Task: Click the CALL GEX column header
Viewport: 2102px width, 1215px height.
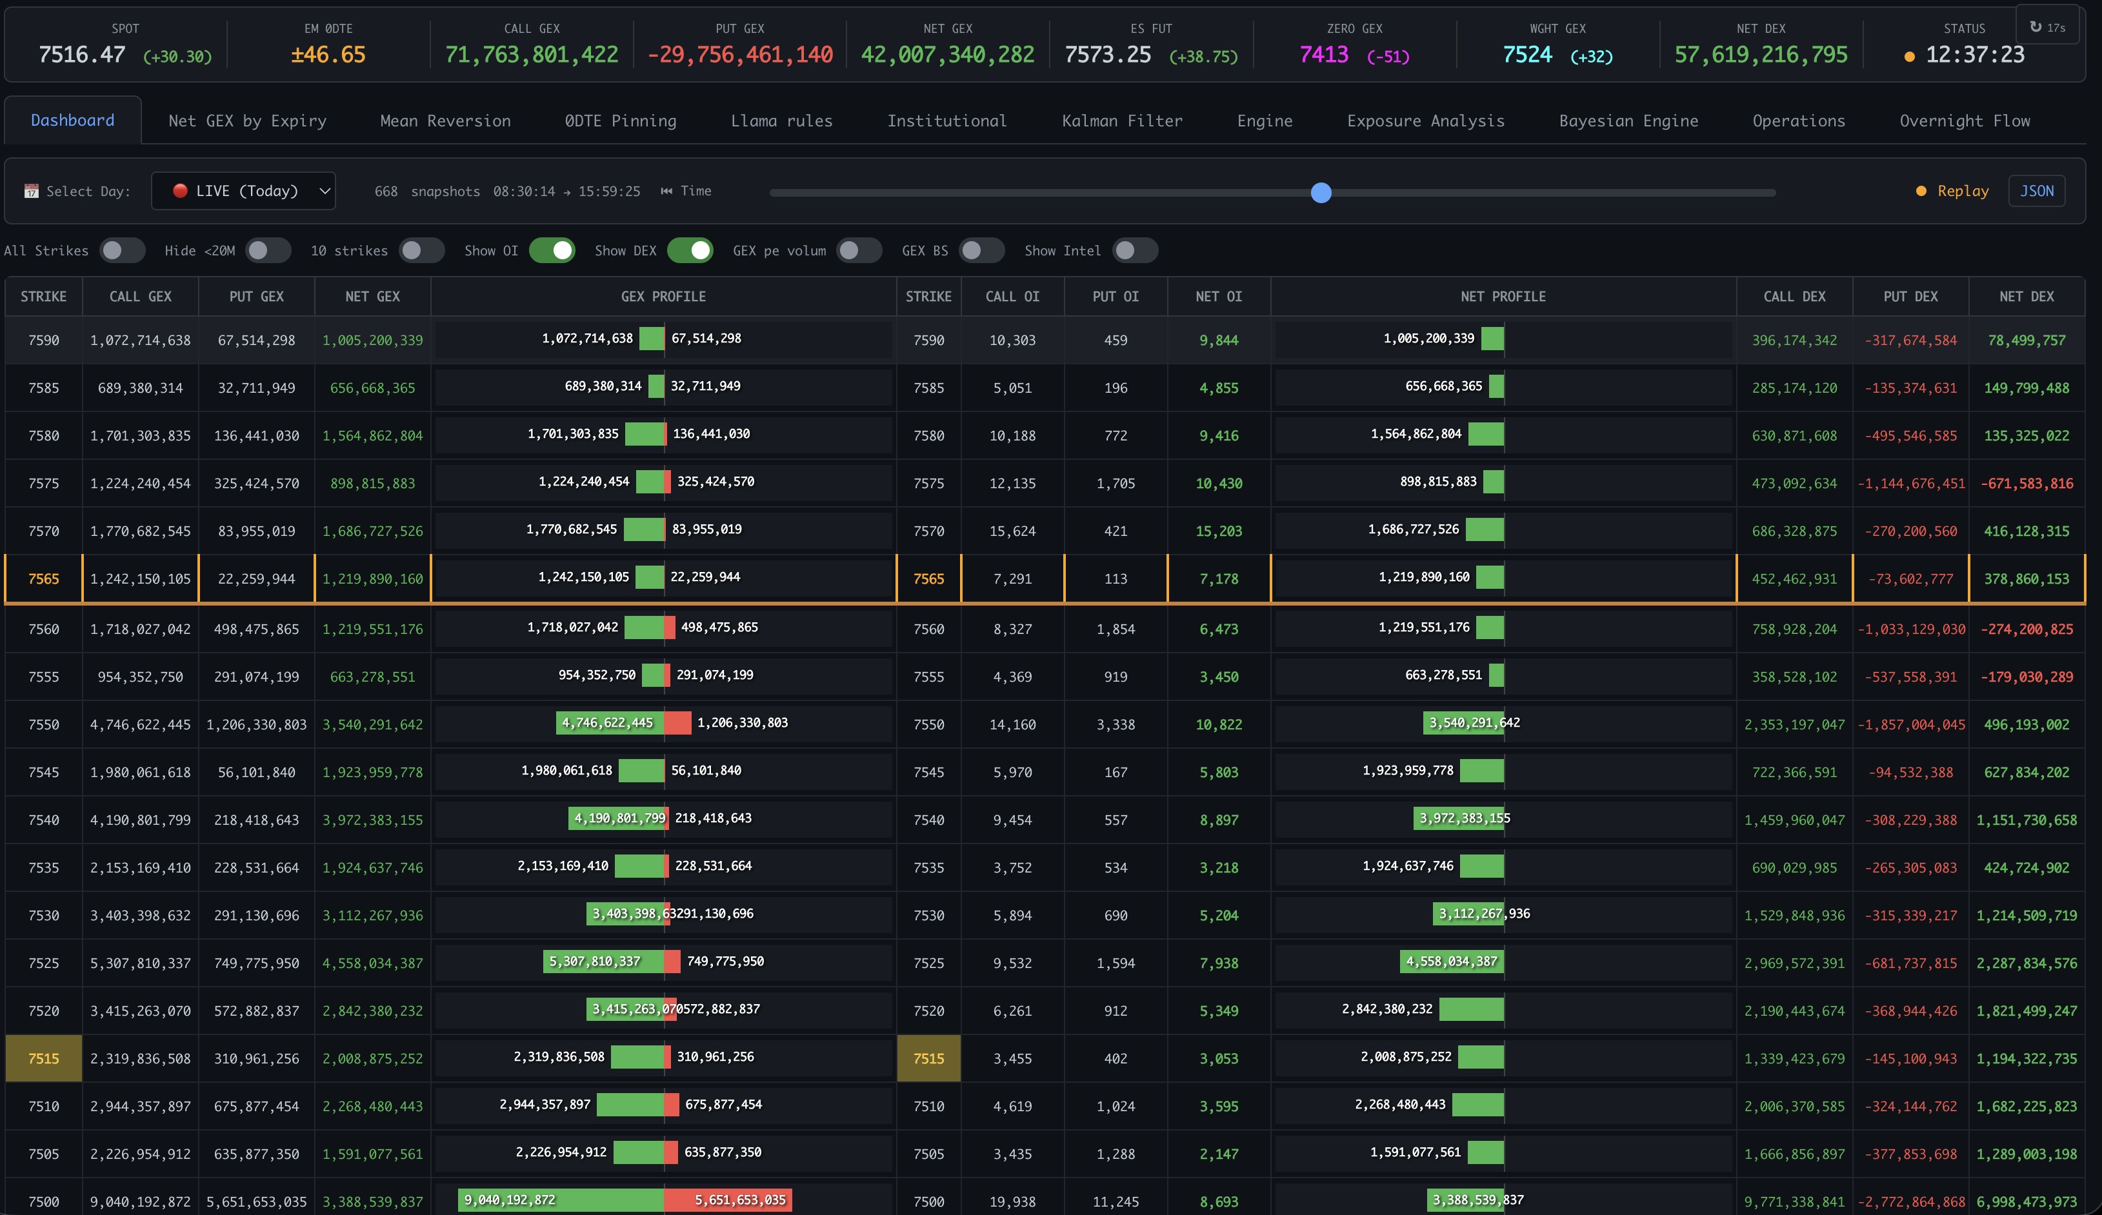Action: pos(140,296)
